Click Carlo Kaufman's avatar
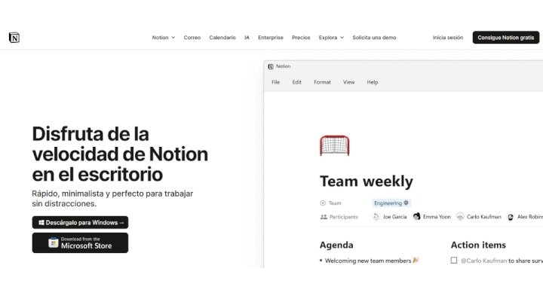The image size is (543, 305). point(460,217)
